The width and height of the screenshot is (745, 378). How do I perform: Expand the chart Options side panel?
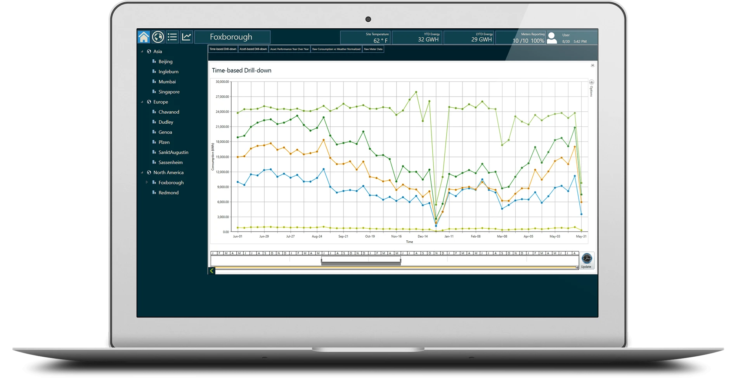591,82
